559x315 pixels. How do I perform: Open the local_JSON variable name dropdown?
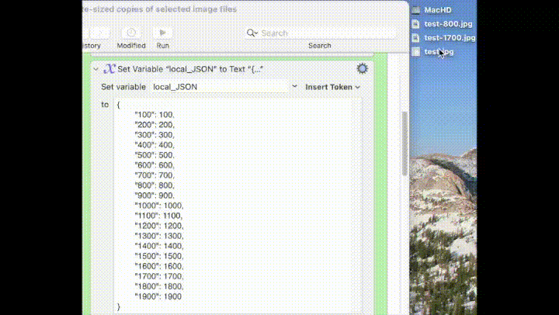point(294,87)
